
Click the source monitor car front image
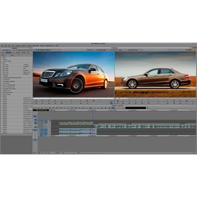tap(74, 74)
